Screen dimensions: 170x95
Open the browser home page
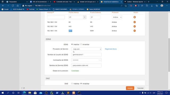click(x=18, y=6)
